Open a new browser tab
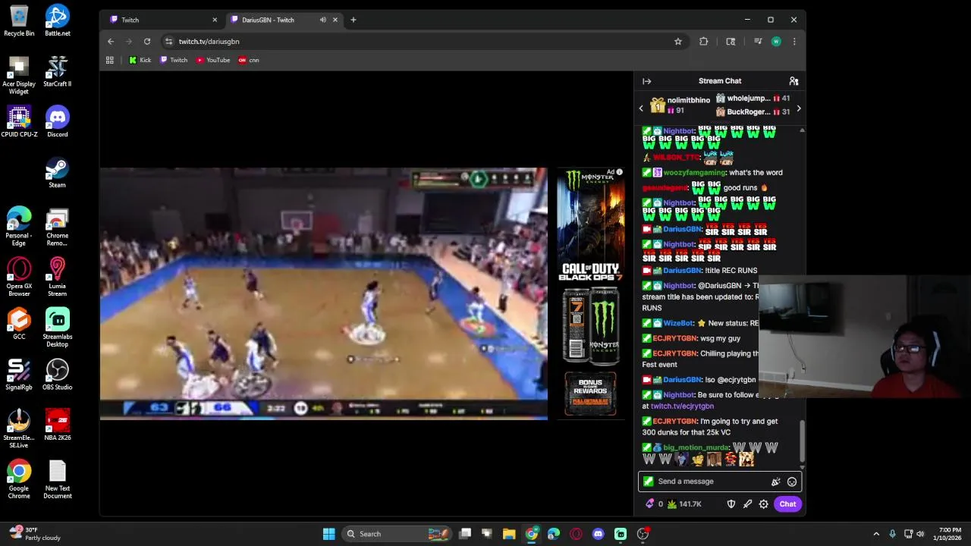The image size is (971, 546). tap(353, 20)
